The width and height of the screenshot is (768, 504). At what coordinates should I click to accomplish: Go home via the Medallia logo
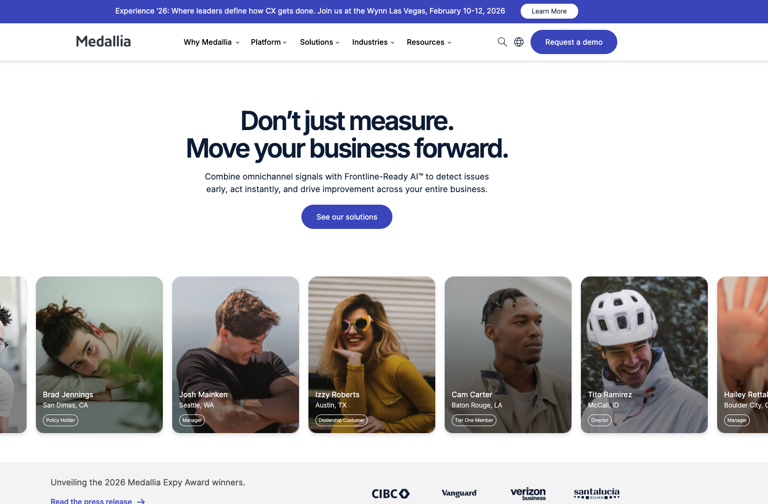[104, 41]
